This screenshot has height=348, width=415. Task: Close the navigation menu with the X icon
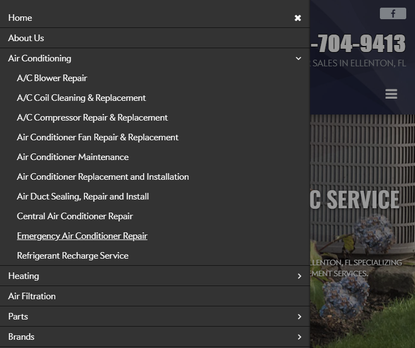pyautogui.click(x=298, y=18)
